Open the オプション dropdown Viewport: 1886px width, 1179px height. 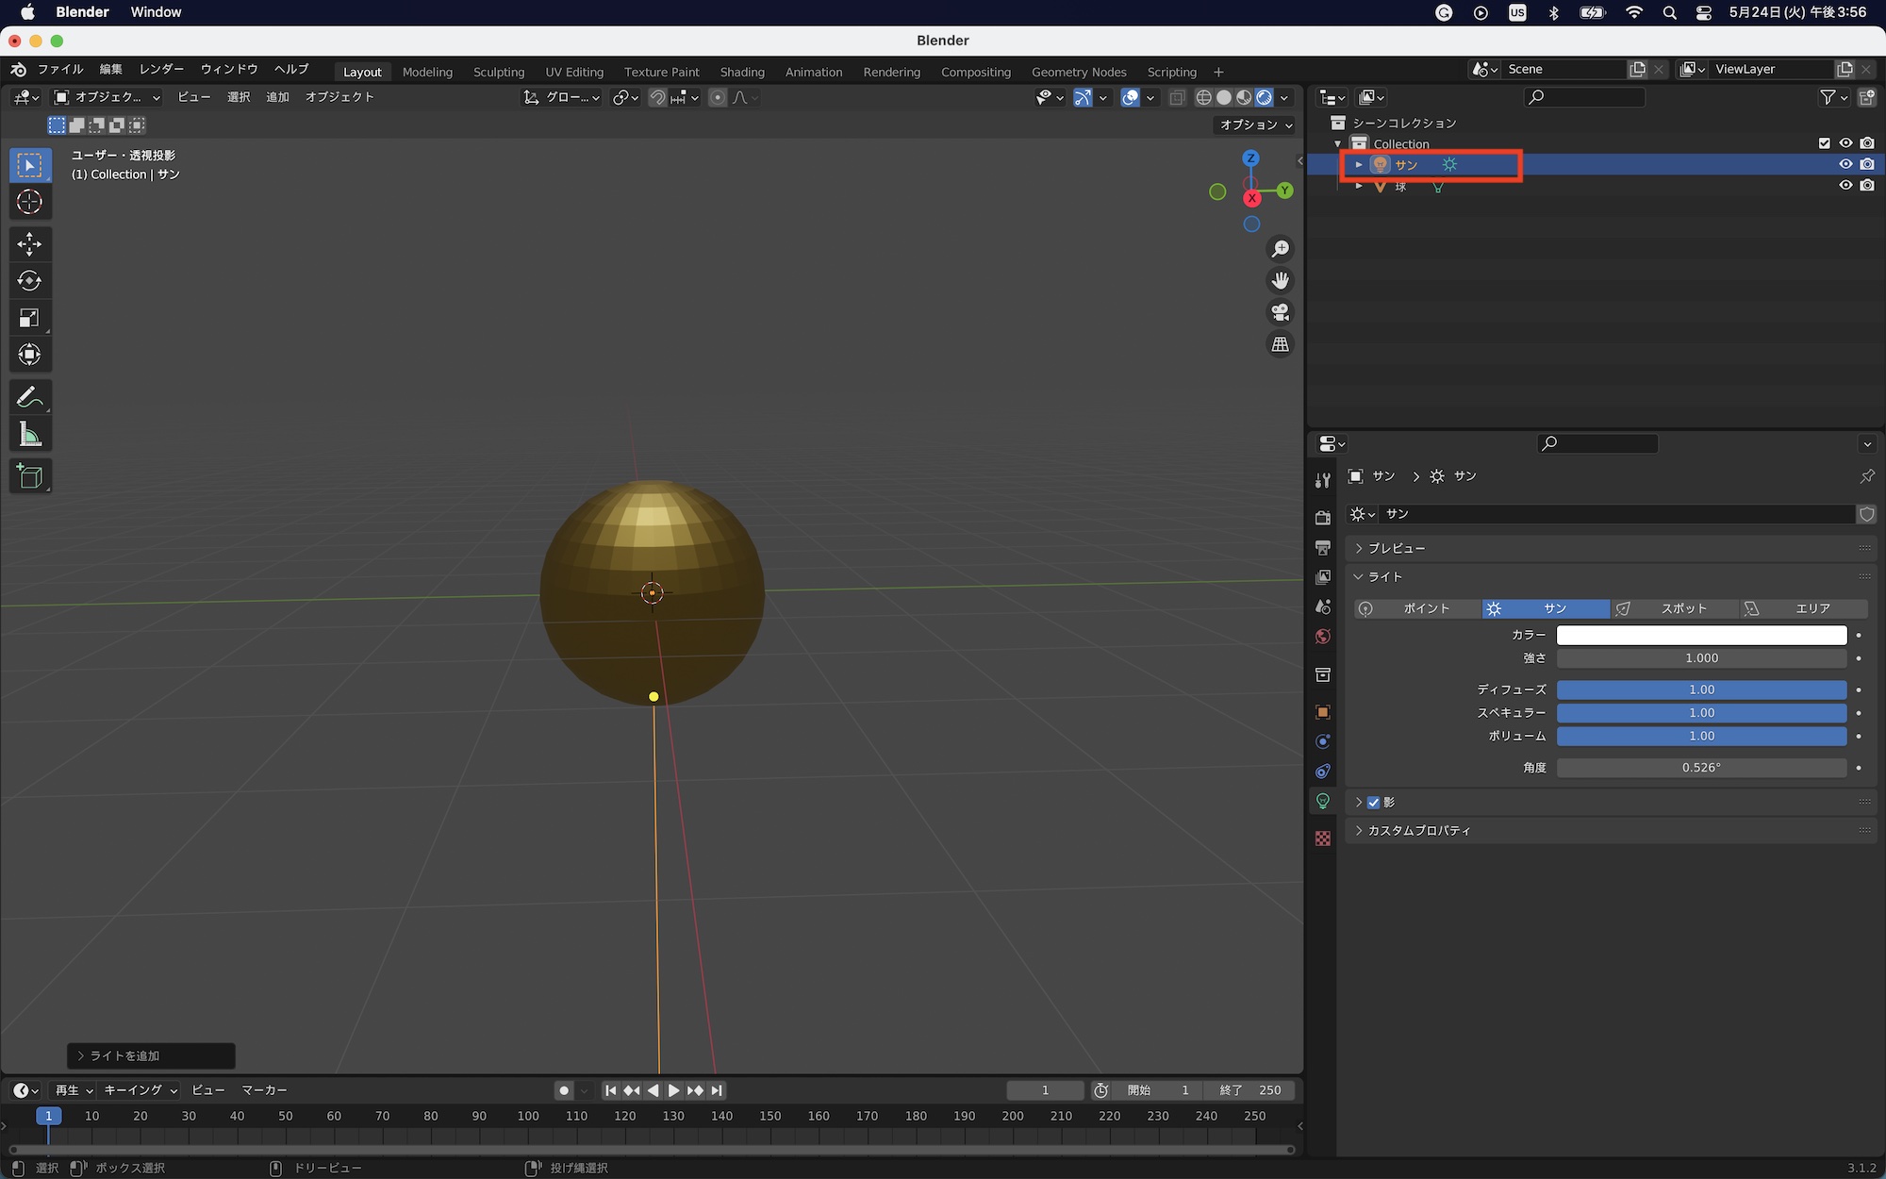pyautogui.click(x=1255, y=125)
